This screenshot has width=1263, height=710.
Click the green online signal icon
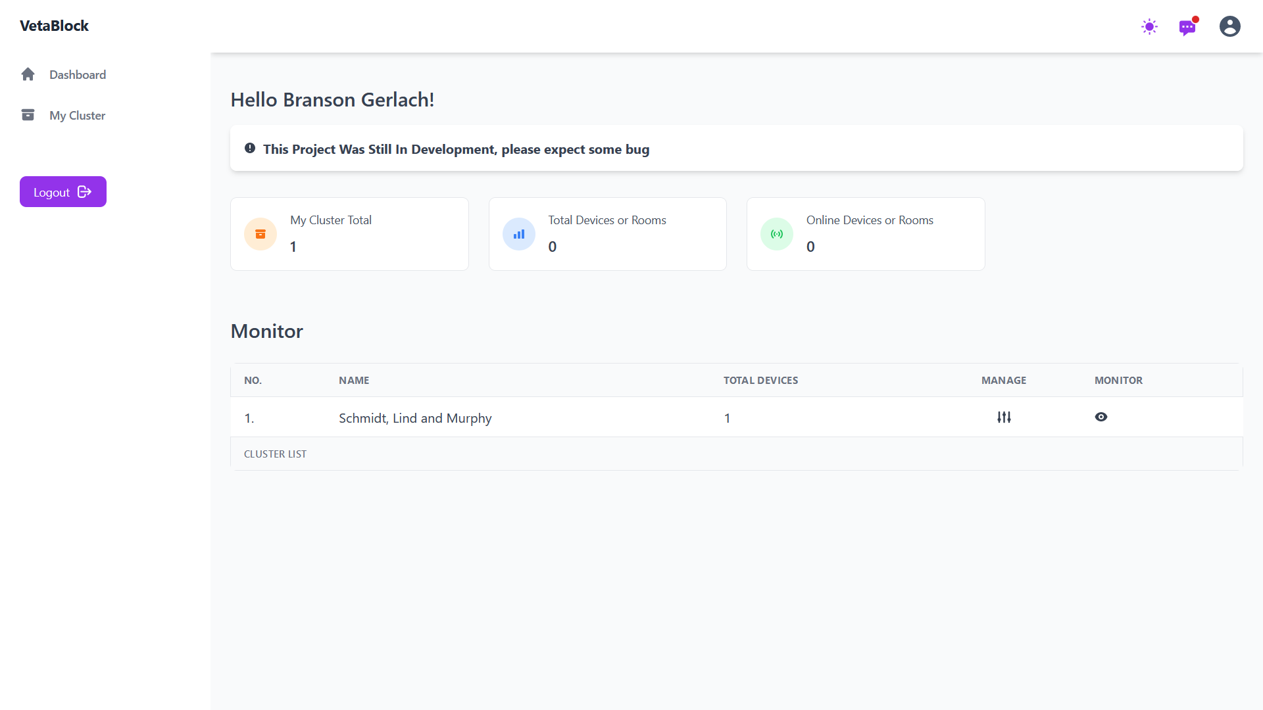(x=777, y=234)
